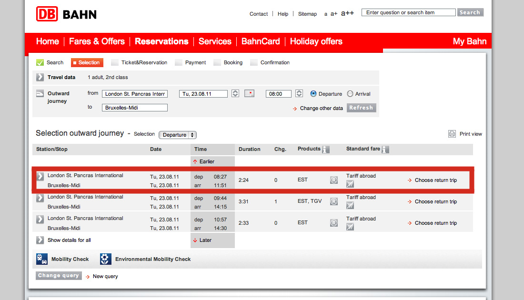
Task: Expand the Travel data section
Action: pyautogui.click(x=40, y=77)
